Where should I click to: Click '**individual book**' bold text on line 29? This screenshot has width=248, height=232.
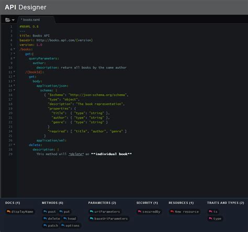click(x=111, y=154)
